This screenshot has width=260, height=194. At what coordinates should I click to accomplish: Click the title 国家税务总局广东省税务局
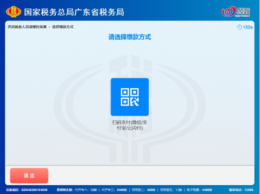(x=74, y=12)
